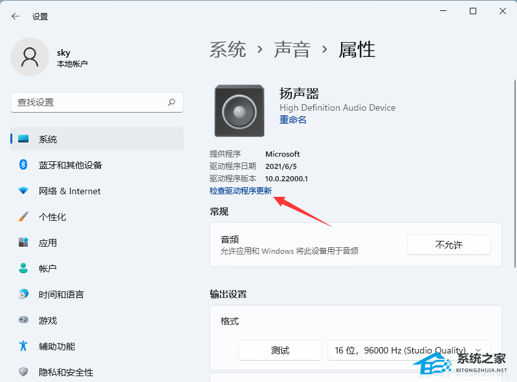Click the 个性化 paintbrush icon

click(23, 216)
